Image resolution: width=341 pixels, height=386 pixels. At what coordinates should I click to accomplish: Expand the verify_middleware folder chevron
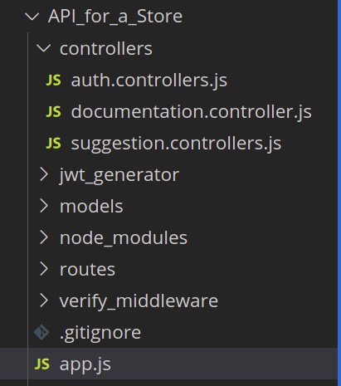click(44, 300)
